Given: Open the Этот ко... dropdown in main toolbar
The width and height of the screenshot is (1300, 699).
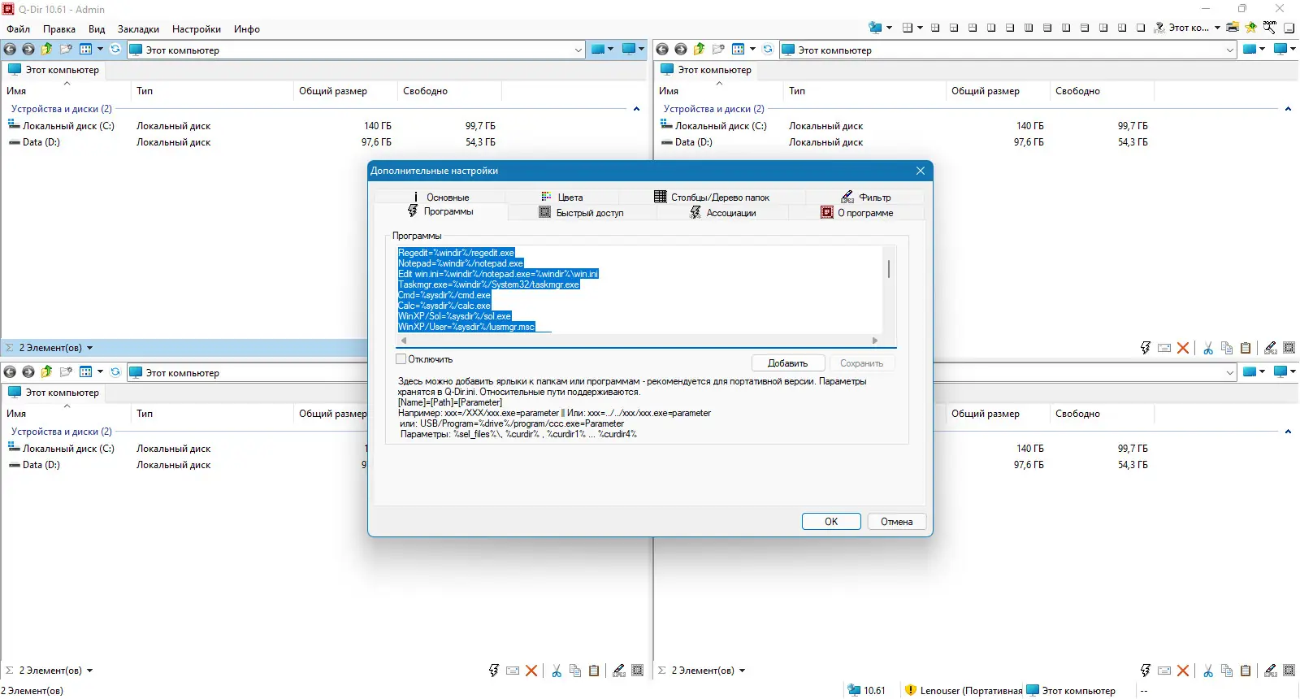Looking at the screenshot, I should [x=1217, y=28].
